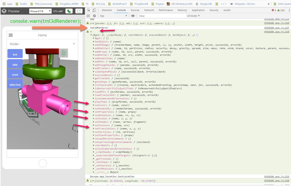The width and height of the screenshot is (291, 186).
Task: Switch to the Network tab
Action: 149,10
